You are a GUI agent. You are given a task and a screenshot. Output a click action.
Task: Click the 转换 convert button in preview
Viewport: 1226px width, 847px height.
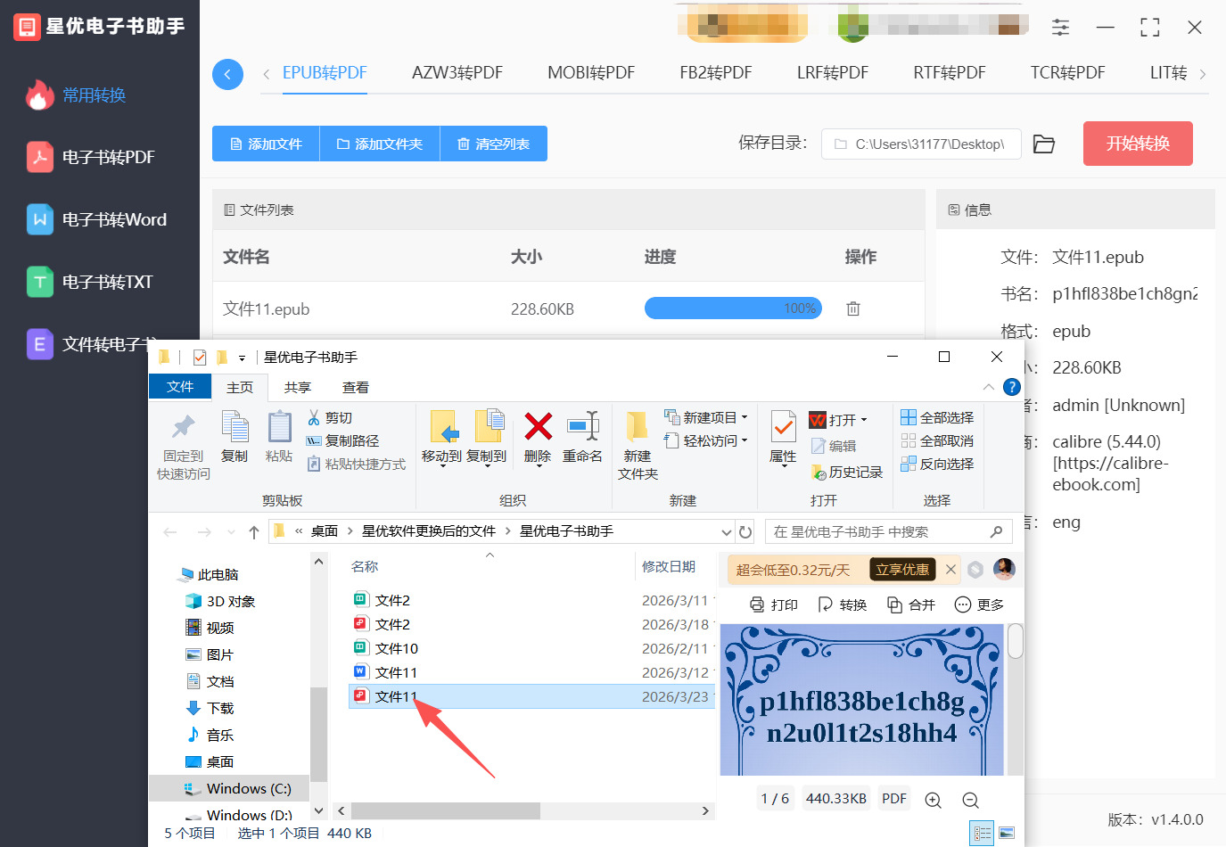pyautogui.click(x=843, y=604)
